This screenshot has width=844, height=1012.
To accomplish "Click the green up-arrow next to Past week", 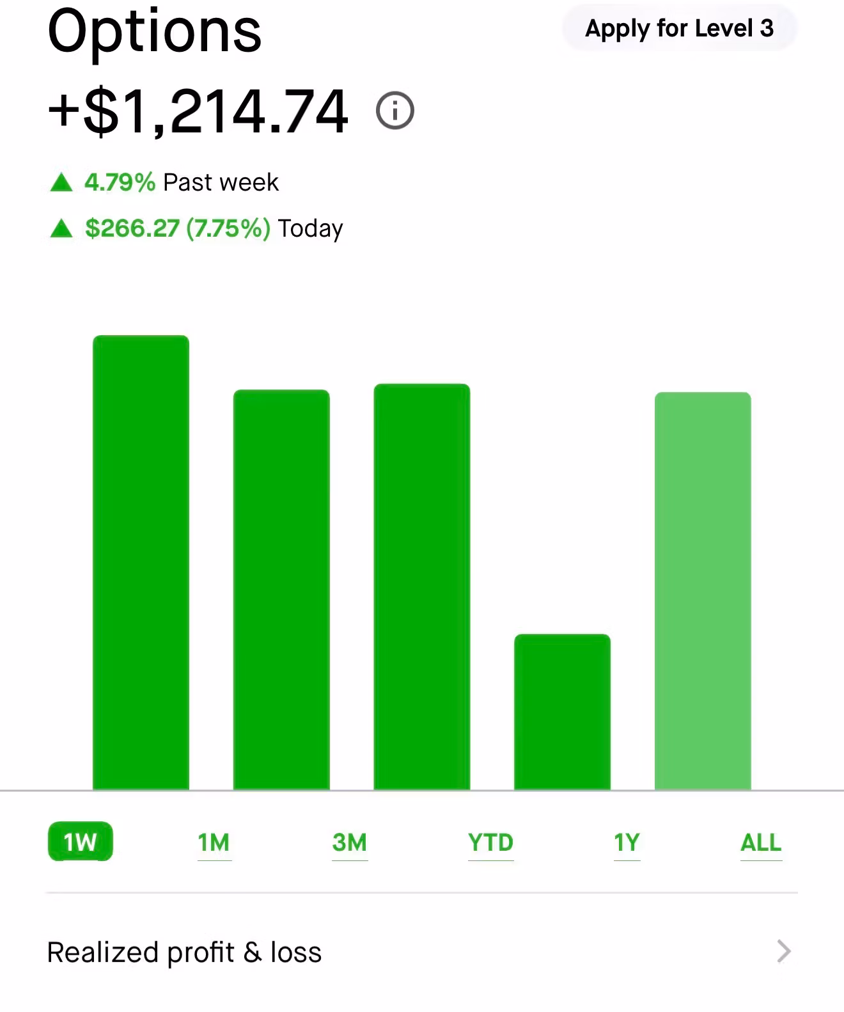I will (61, 183).
